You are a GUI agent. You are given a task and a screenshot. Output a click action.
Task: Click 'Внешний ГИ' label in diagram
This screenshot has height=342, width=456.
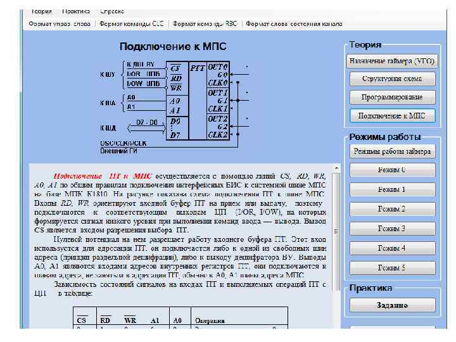coord(118,151)
